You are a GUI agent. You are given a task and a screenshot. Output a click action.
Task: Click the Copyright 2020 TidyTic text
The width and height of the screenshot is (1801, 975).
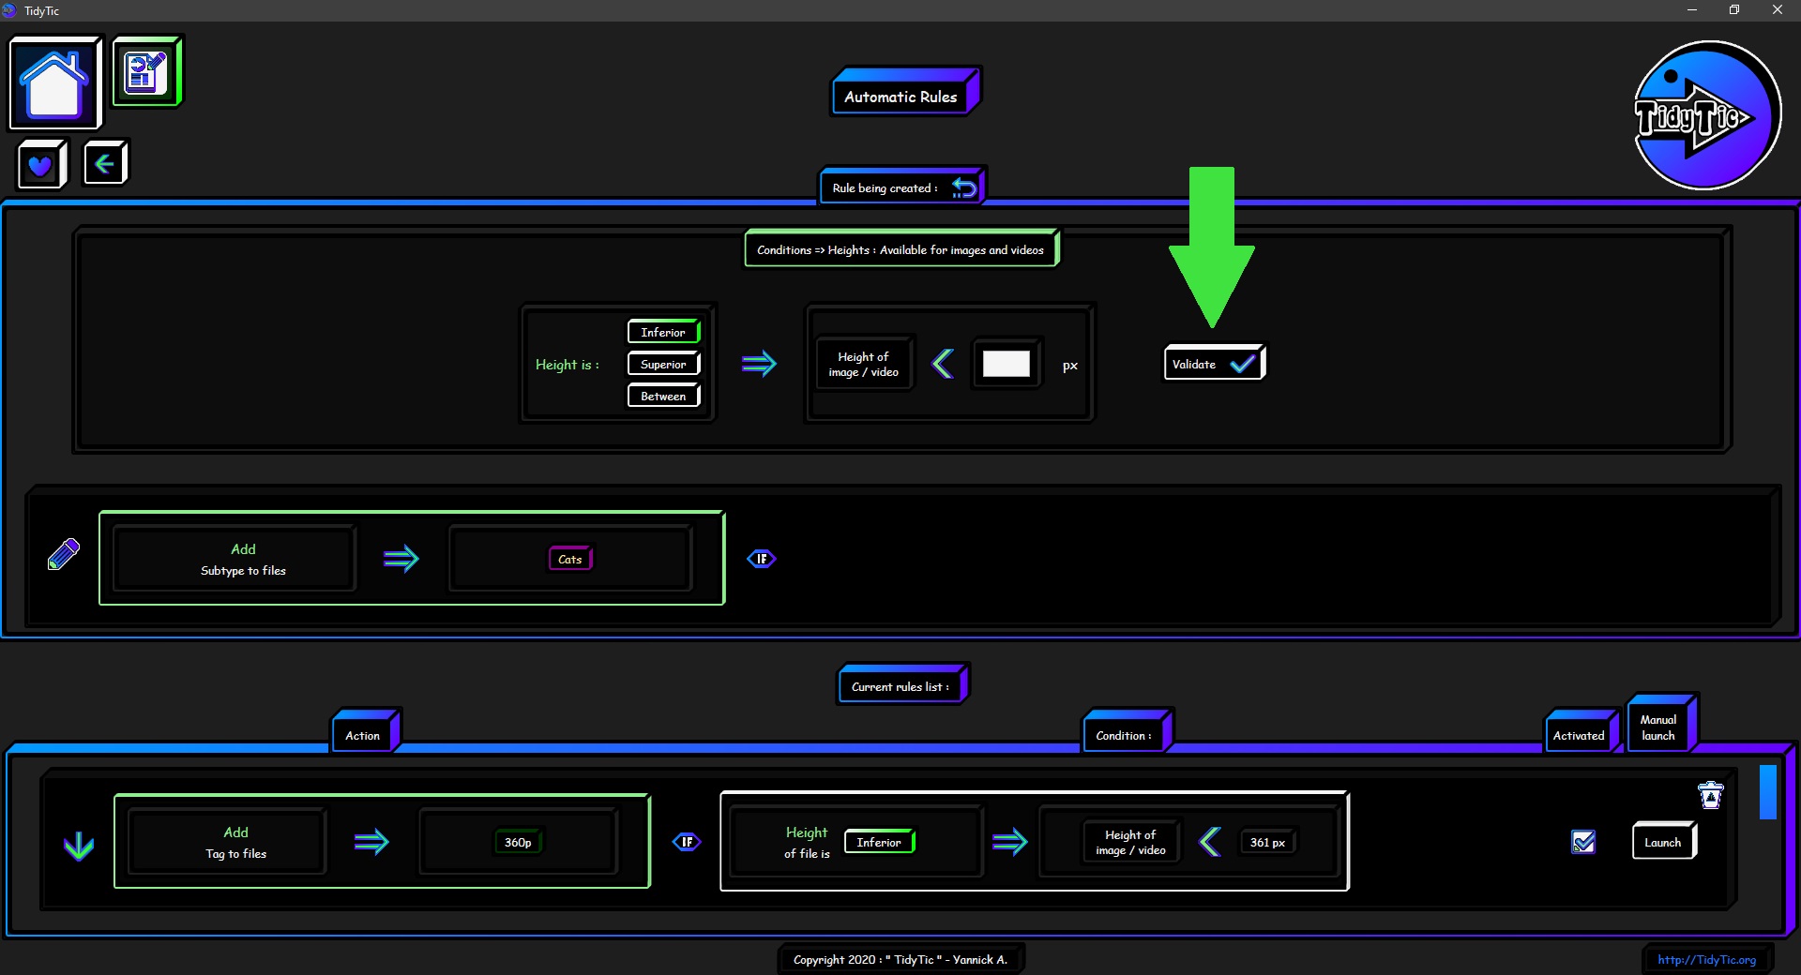pos(900,959)
